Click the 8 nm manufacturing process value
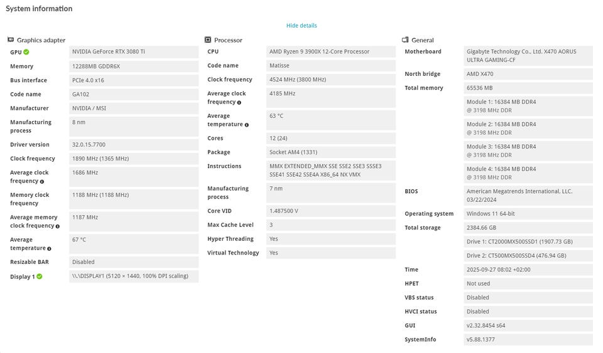603x353 pixels. click(x=134, y=126)
